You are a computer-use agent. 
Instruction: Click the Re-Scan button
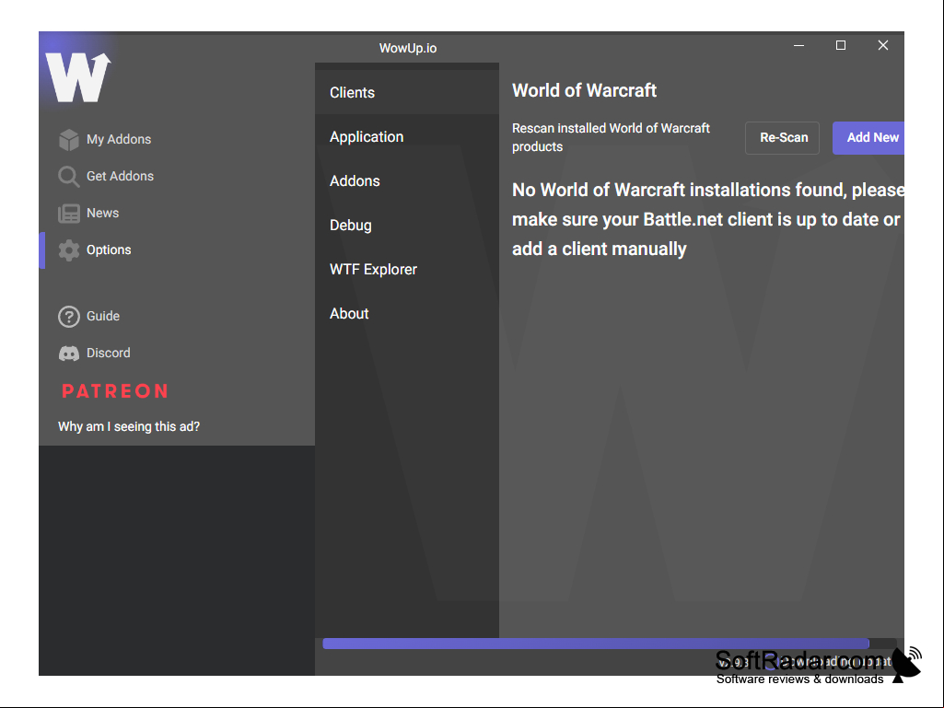[782, 138]
